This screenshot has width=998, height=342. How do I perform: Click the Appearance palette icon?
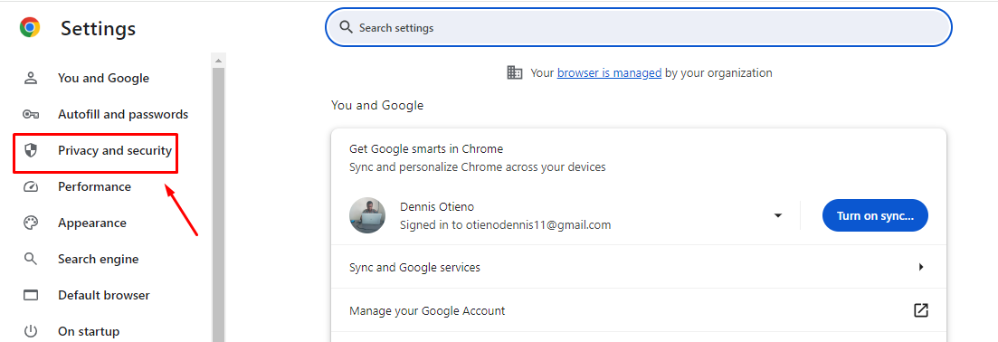(x=31, y=223)
